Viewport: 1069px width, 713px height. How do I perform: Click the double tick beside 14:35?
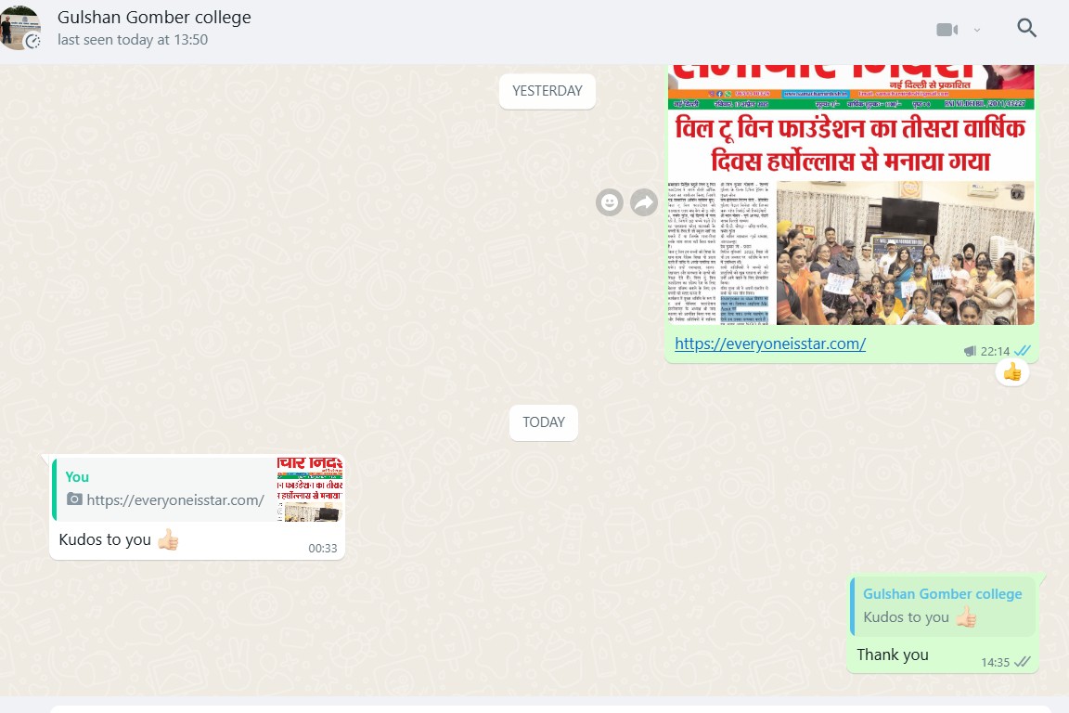coord(1023,662)
